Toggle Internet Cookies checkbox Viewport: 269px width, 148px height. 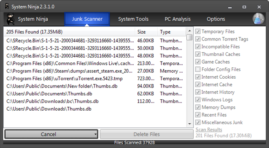click(x=198, y=77)
